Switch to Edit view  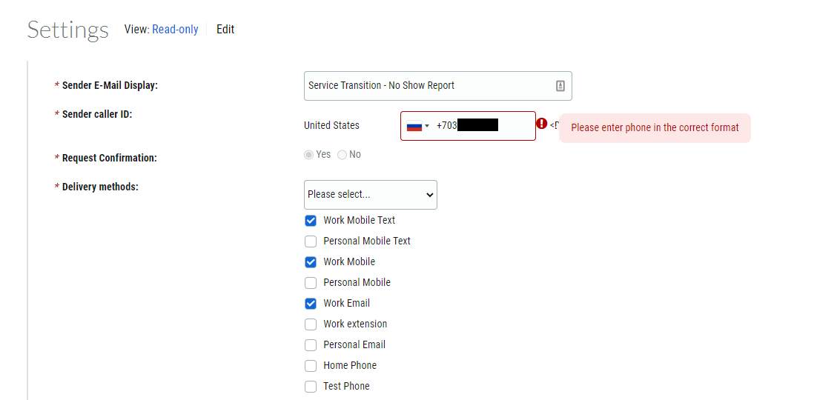[225, 30]
